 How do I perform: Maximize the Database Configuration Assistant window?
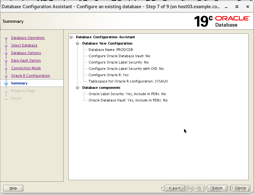(x=237, y=7)
